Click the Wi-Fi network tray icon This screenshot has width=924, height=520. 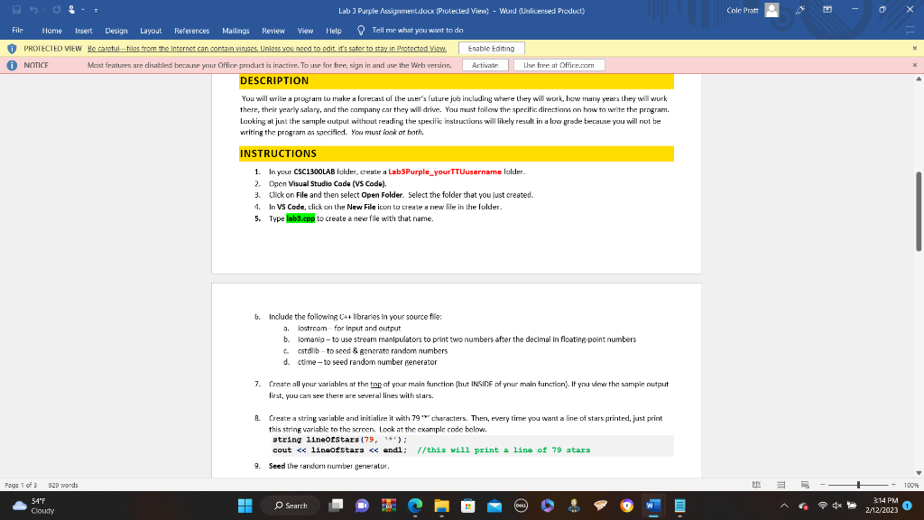coord(822,506)
